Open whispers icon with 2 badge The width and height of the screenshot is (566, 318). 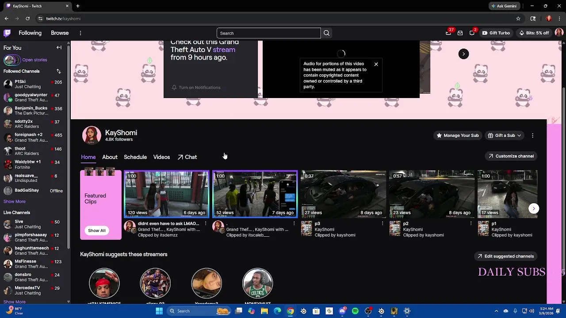click(472, 33)
